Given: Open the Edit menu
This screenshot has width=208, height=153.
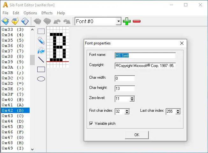Looking at the screenshot, I should pyautogui.click(x=16, y=13).
